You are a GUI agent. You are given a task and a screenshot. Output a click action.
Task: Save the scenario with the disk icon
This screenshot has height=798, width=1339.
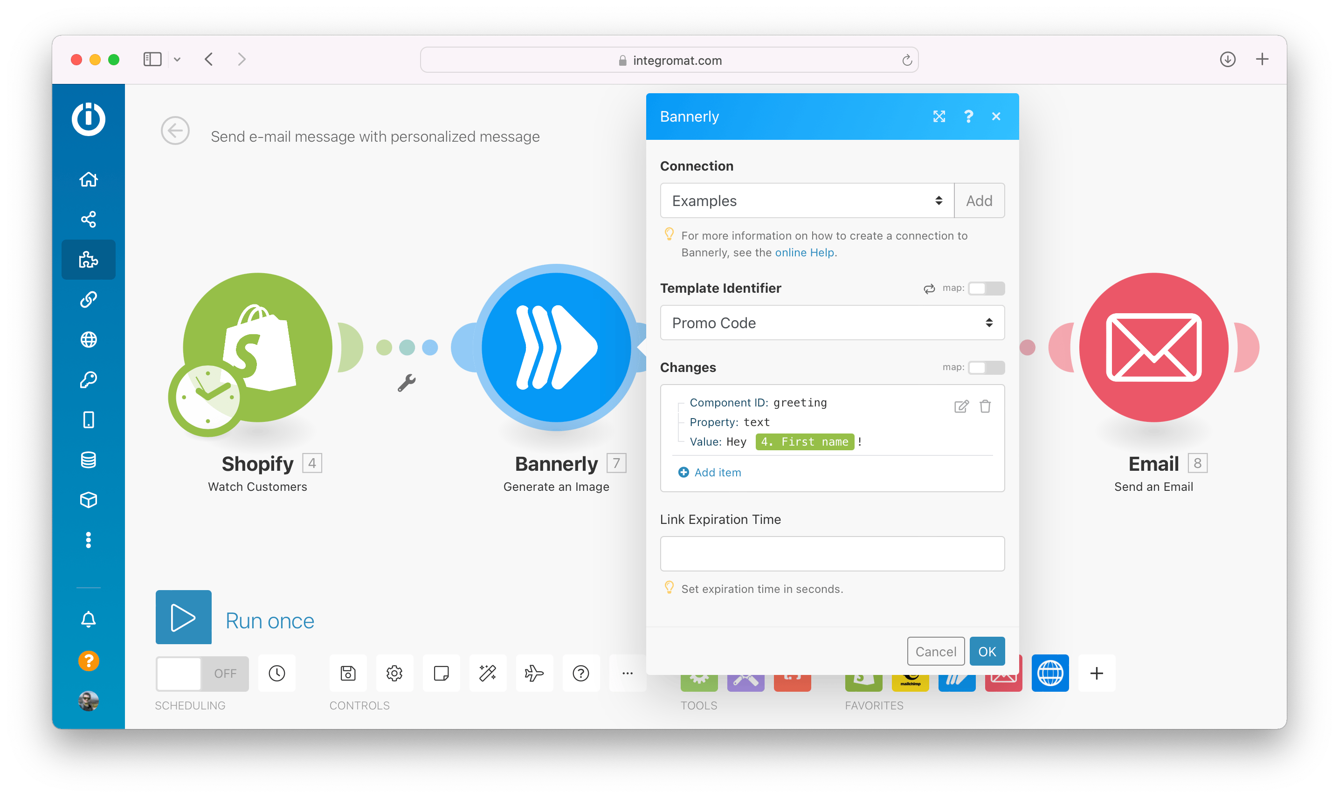tap(348, 673)
